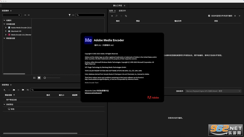
Task: Create new preset with the plus icon
Action: coord(5,90)
